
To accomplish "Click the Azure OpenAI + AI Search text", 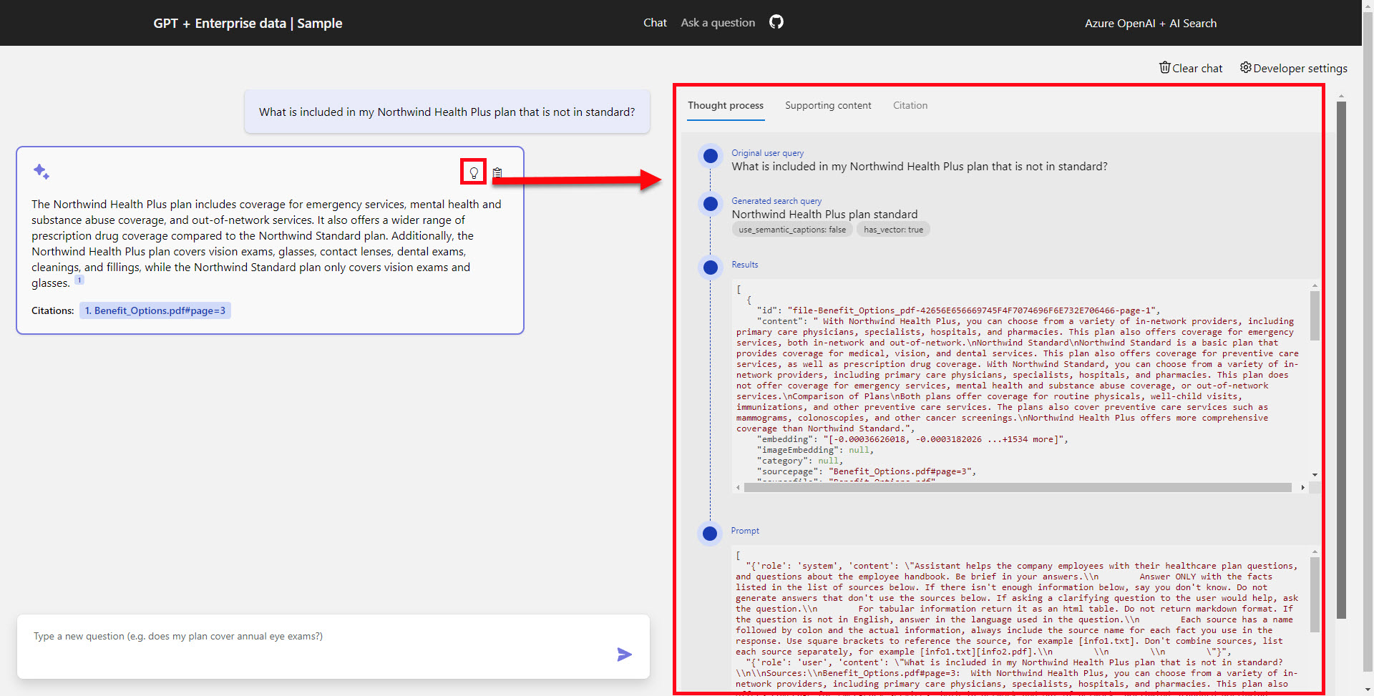I will click(1151, 24).
